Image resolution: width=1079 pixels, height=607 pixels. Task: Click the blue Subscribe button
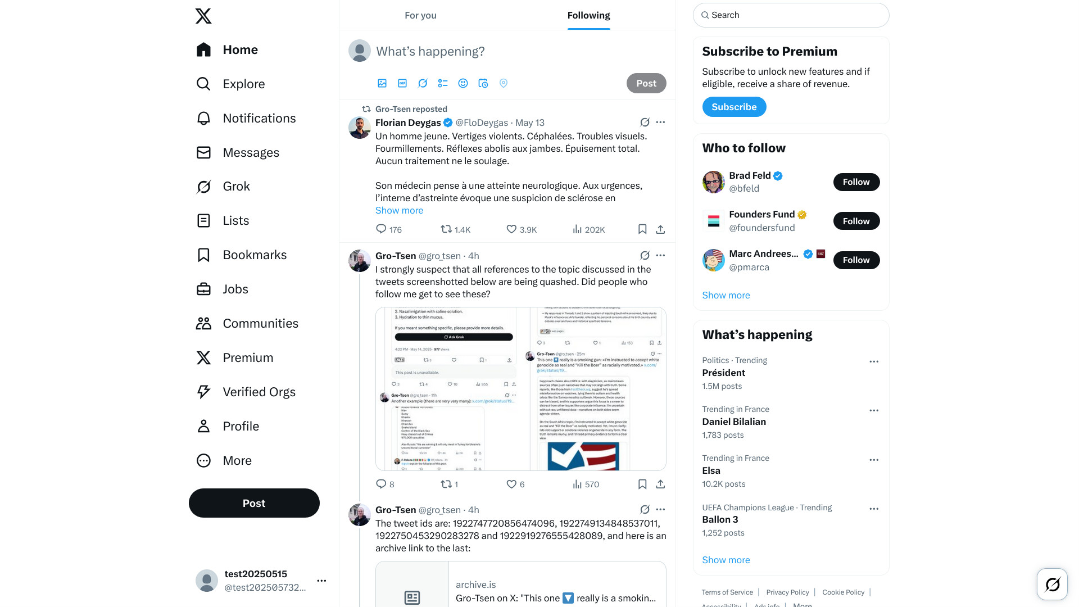click(734, 107)
